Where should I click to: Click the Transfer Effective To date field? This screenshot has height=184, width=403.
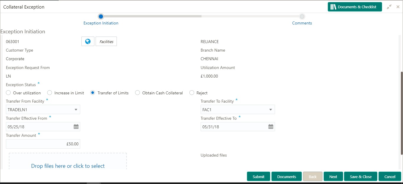click(x=238, y=127)
